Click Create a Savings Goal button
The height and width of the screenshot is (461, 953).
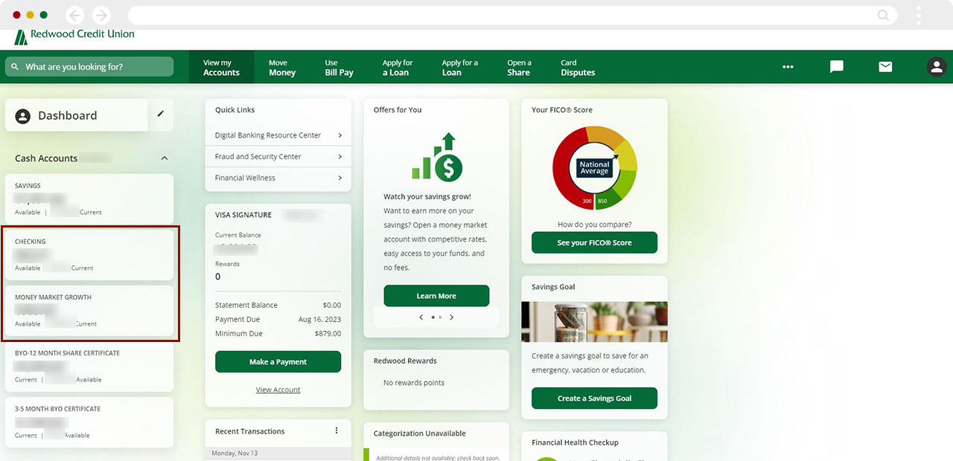click(x=594, y=399)
